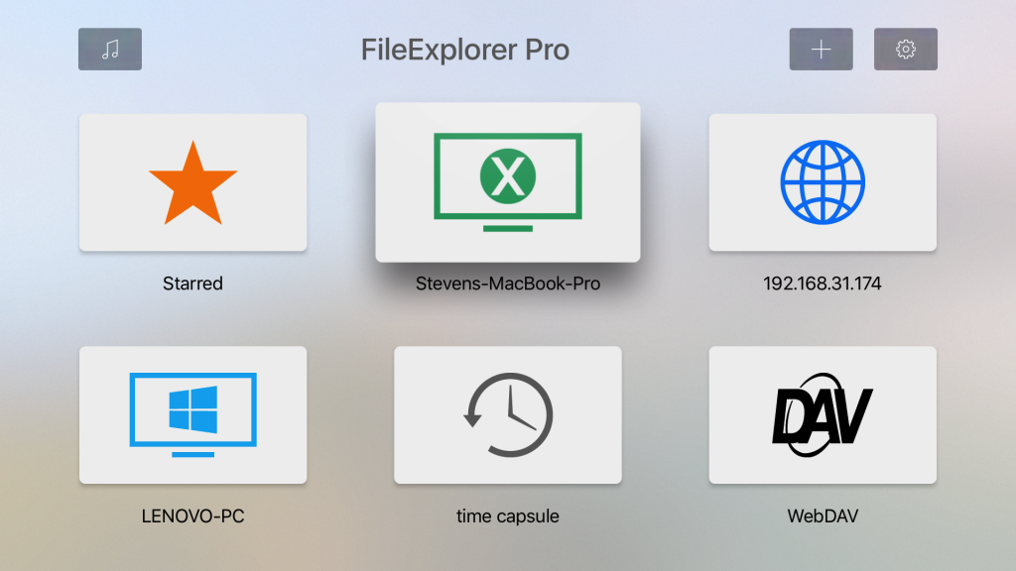Click the "WebDAV" label

(x=823, y=515)
